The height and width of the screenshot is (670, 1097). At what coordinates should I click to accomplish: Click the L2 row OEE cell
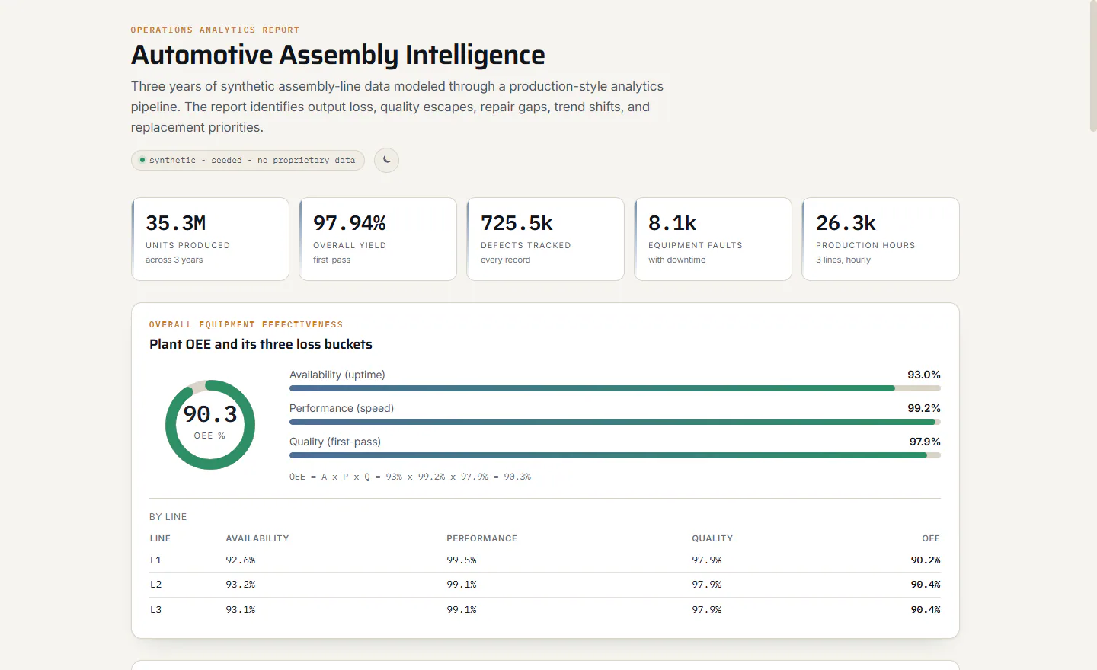[x=926, y=585]
